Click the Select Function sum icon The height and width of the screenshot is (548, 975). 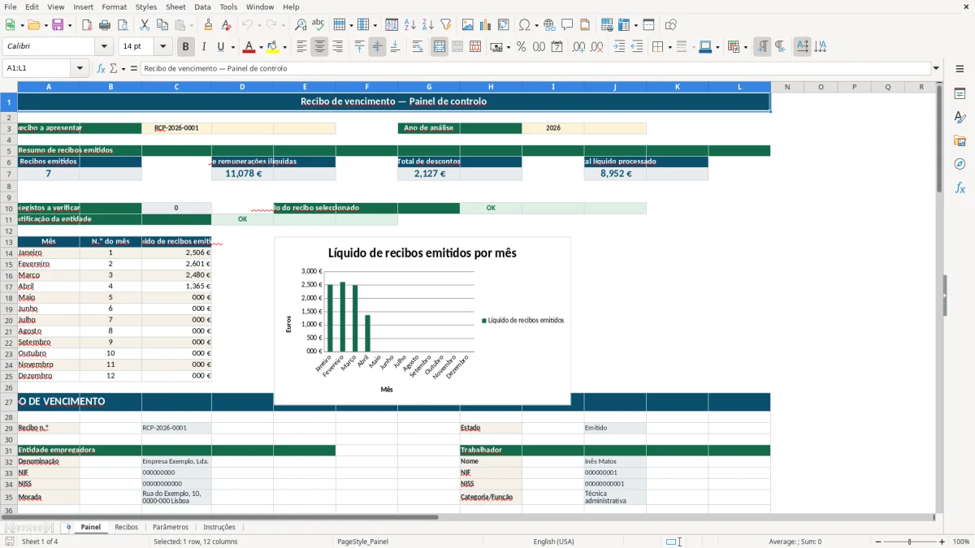click(114, 68)
